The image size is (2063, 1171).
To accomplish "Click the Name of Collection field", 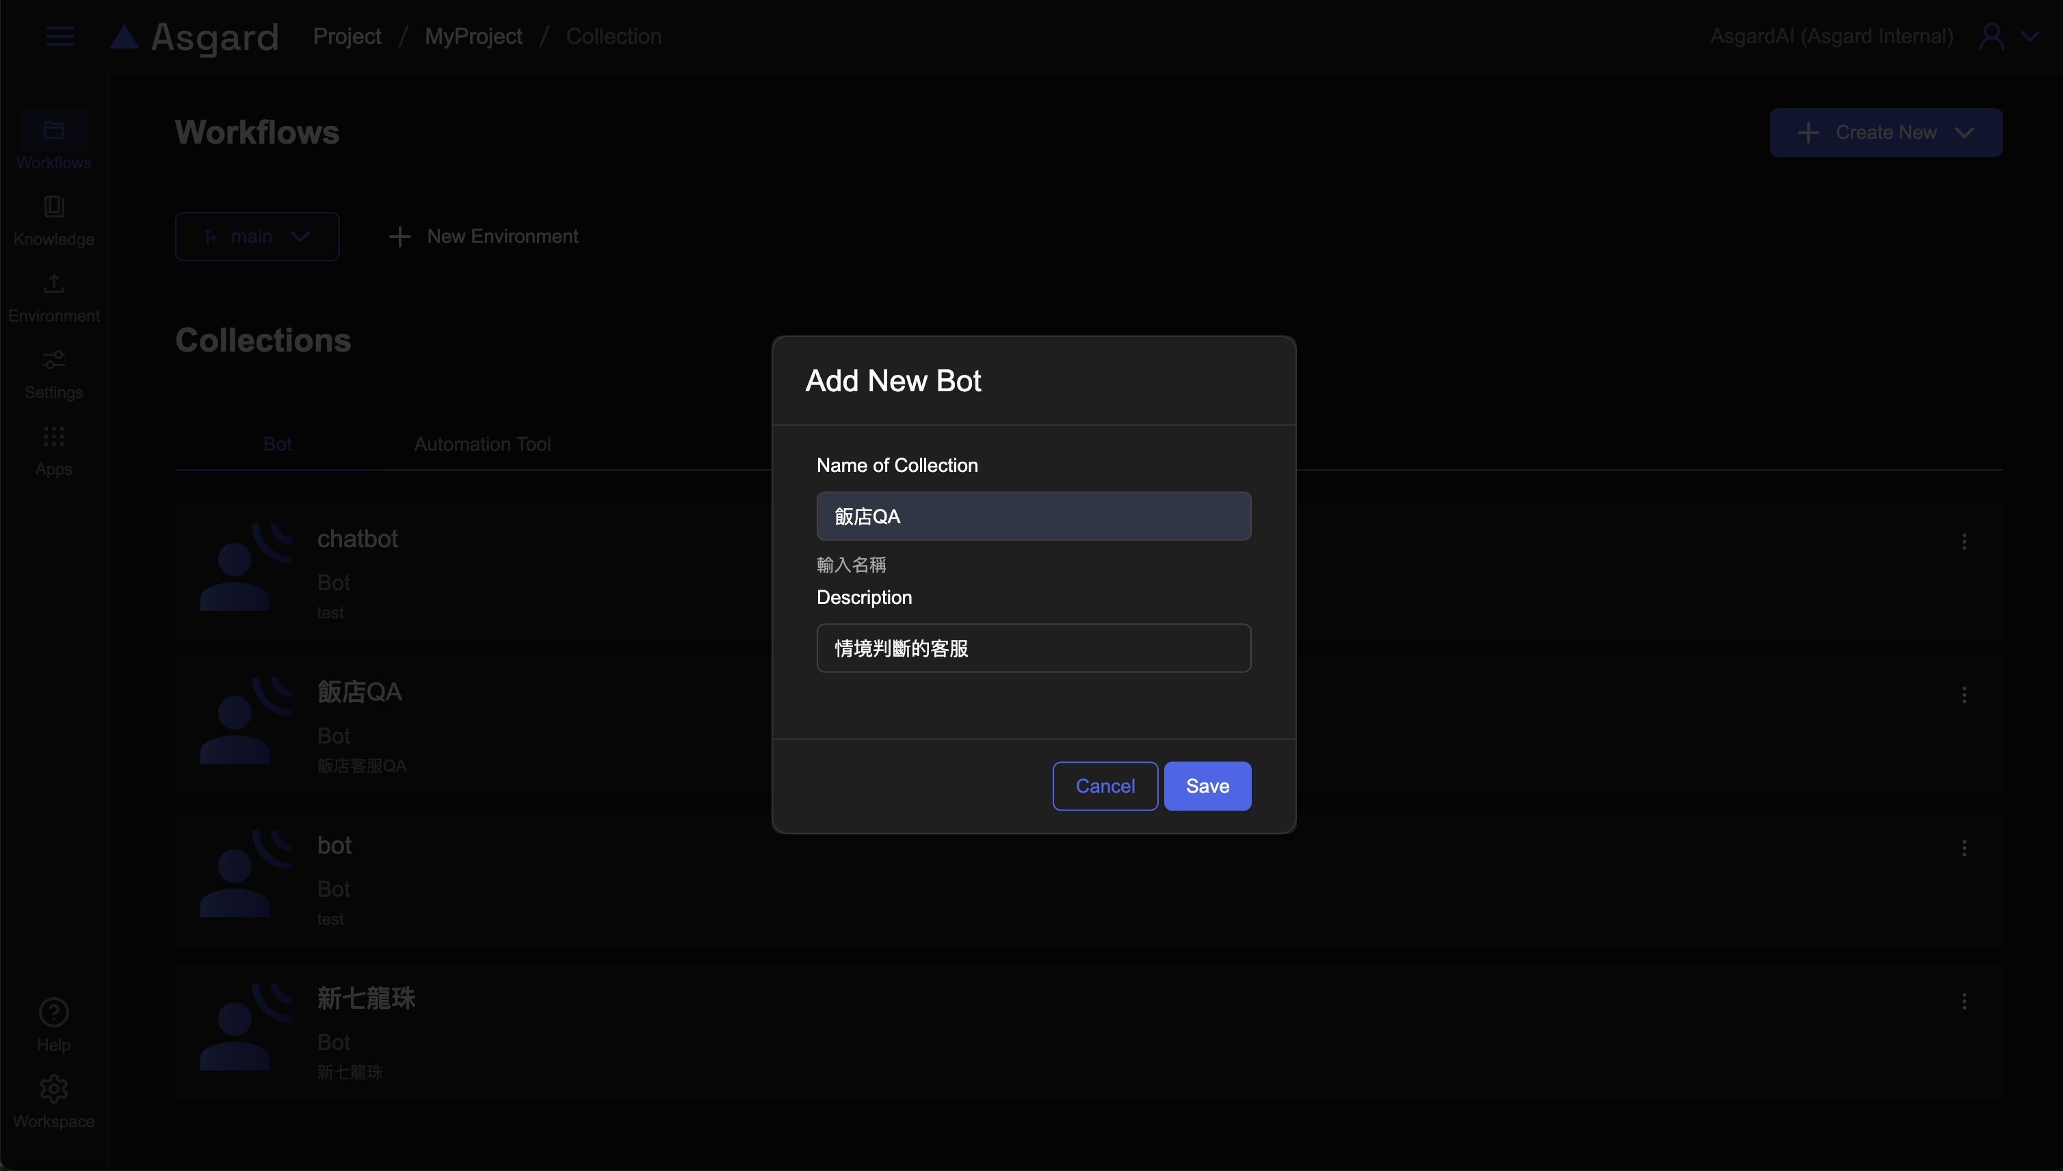I will tap(1034, 516).
